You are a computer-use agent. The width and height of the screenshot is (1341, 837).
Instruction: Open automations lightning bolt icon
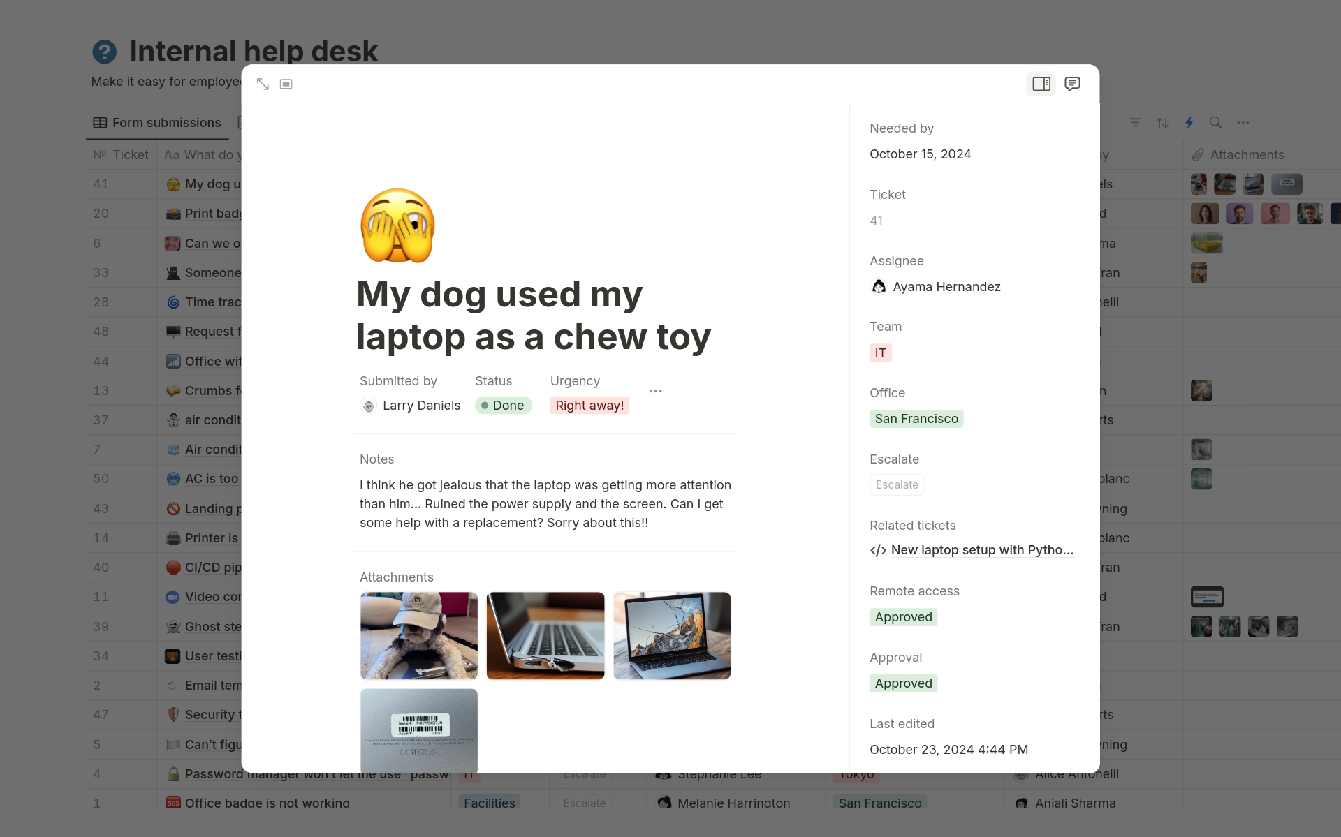[x=1189, y=123]
